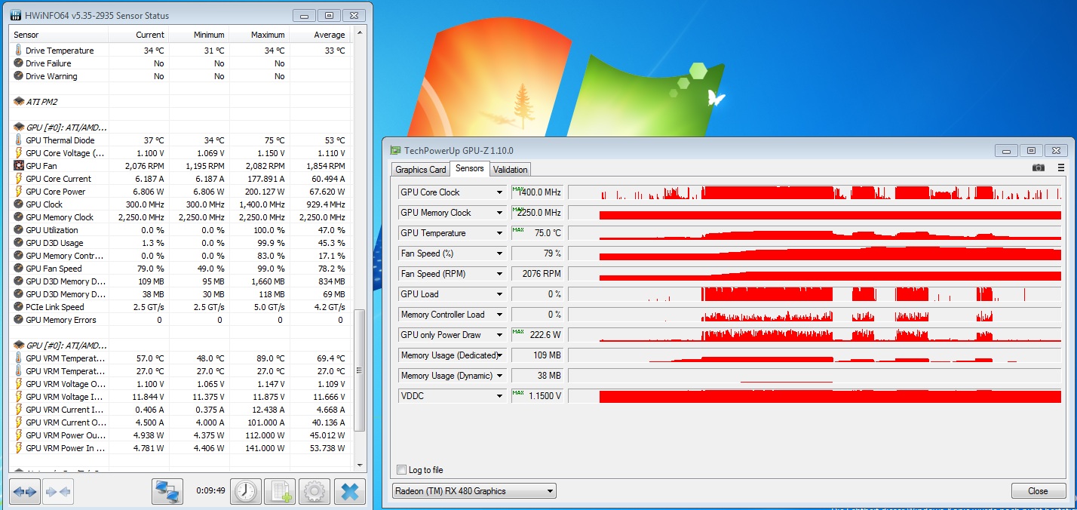Enable the Log to file checkbox
The width and height of the screenshot is (1077, 510).
pyautogui.click(x=401, y=470)
